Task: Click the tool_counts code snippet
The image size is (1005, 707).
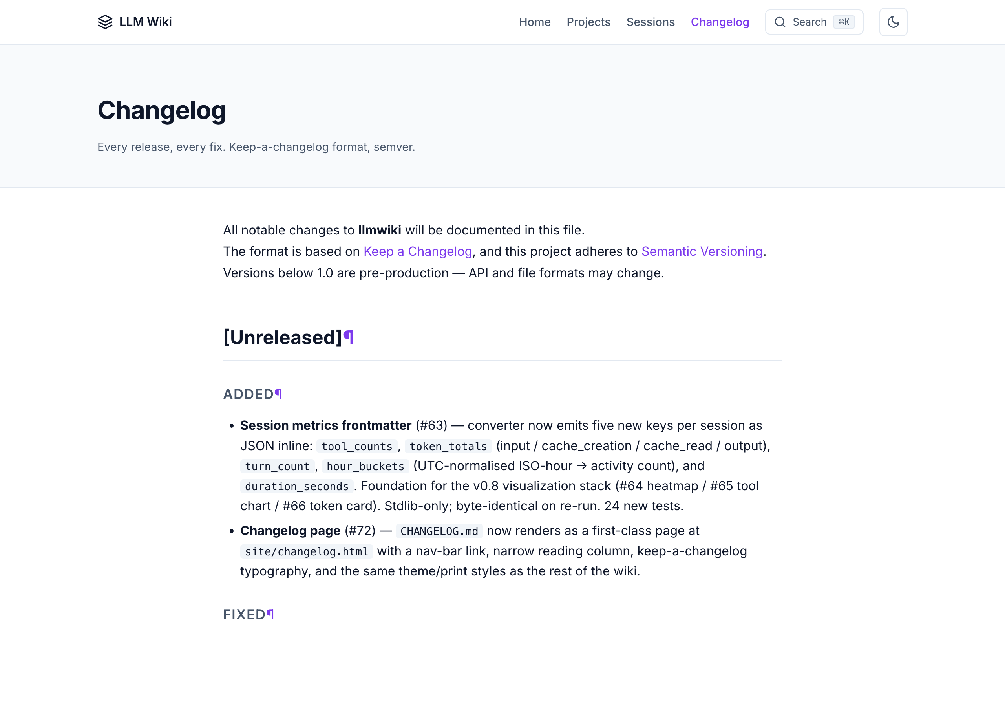Action: point(356,446)
